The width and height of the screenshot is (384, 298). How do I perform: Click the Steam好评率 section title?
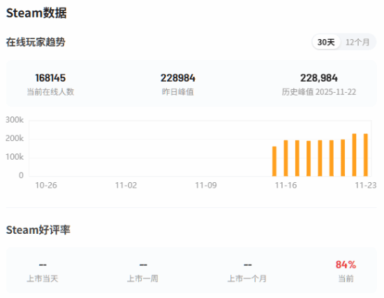[38, 230]
